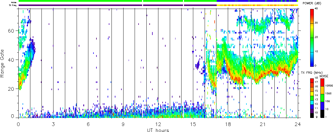This screenshot has height=132, width=333.
Task: Click x-axis tick label "6"
Action: [x=88, y=124]
